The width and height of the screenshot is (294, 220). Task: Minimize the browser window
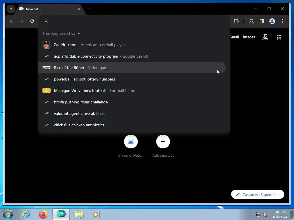tap(256, 9)
